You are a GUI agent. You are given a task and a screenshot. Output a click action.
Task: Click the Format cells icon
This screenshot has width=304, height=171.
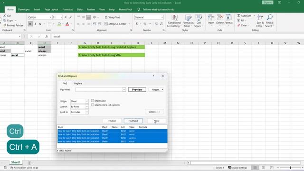228,18
